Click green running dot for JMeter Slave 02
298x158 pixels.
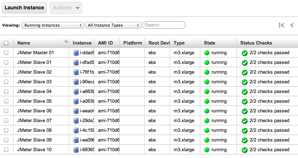coord(207,72)
